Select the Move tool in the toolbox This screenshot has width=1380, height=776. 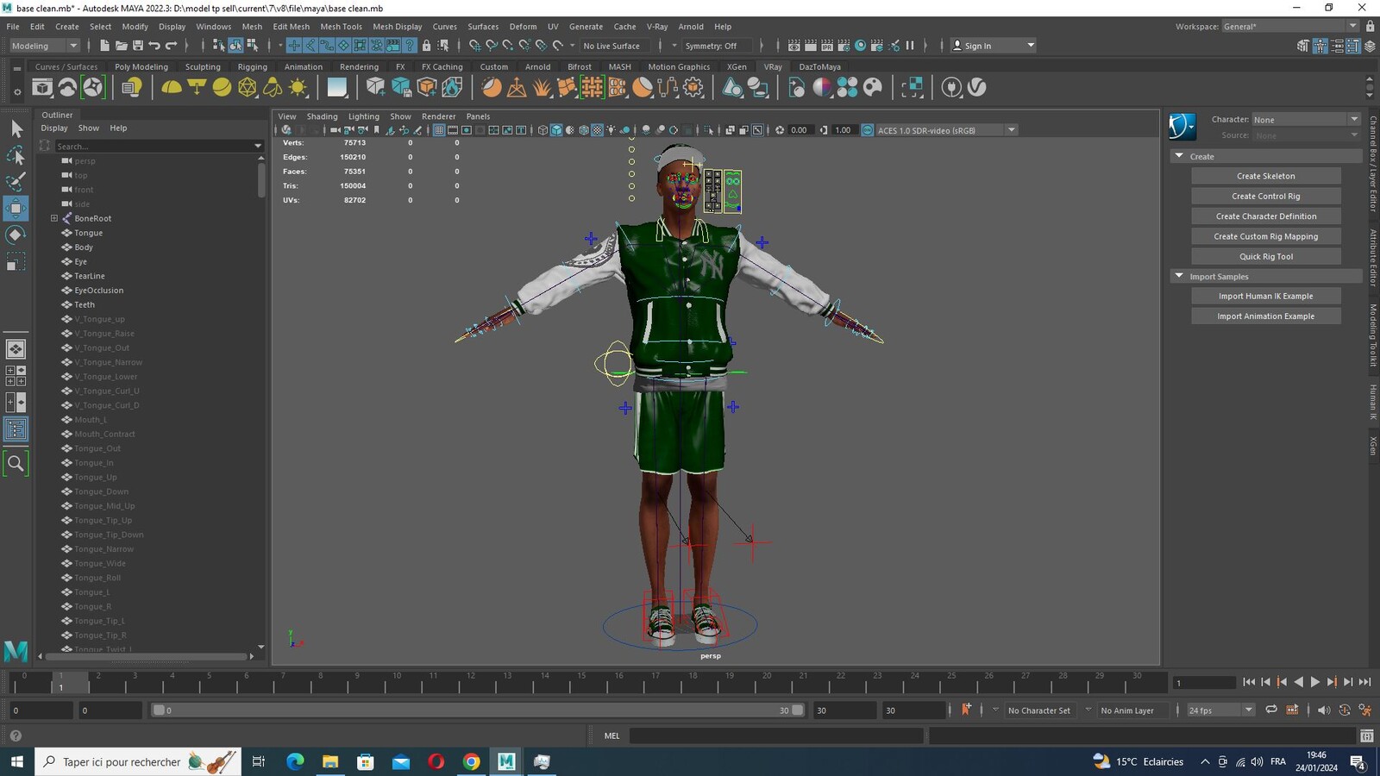click(x=16, y=208)
